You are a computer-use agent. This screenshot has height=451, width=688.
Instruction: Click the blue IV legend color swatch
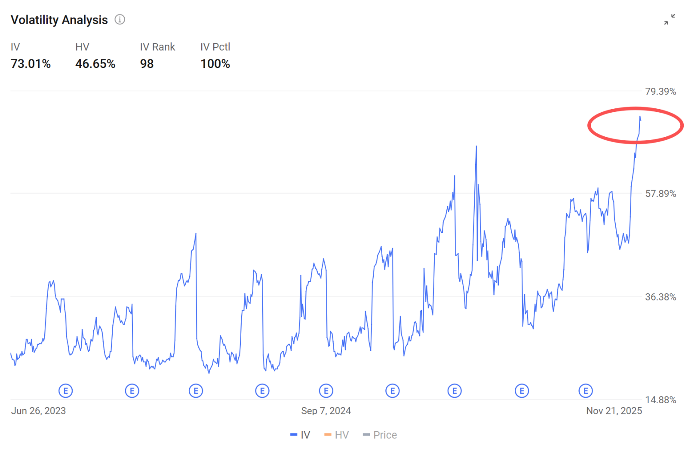tap(294, 435)
